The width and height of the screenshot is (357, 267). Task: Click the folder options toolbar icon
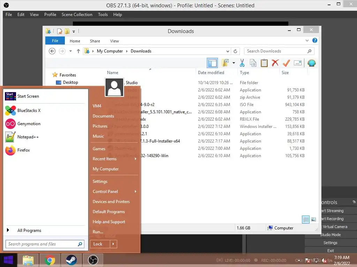[225, 63]
